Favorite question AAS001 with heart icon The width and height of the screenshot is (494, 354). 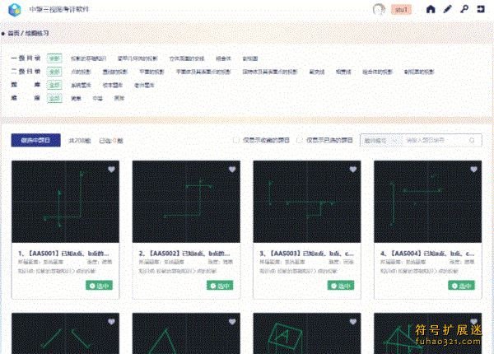pyautogui.click(x=111, y=170)
